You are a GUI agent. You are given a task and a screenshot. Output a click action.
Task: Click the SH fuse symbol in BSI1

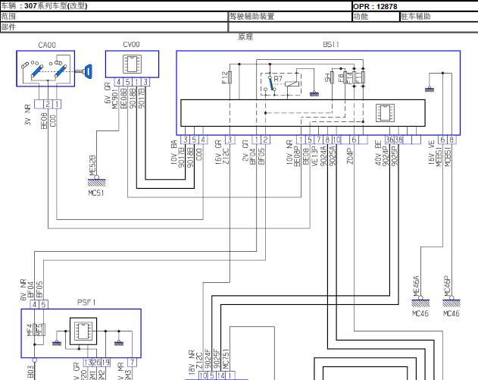point(332,77)
